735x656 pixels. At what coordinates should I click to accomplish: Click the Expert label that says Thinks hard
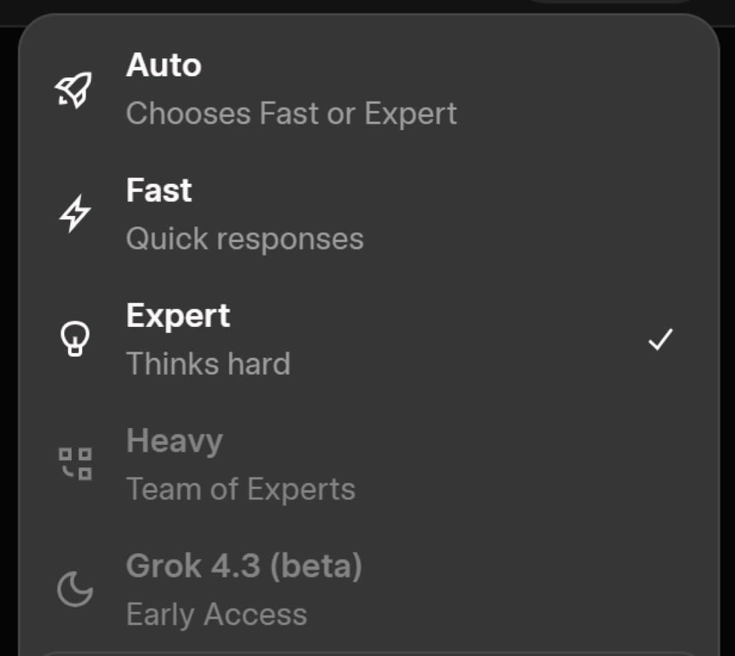point(208,363)
